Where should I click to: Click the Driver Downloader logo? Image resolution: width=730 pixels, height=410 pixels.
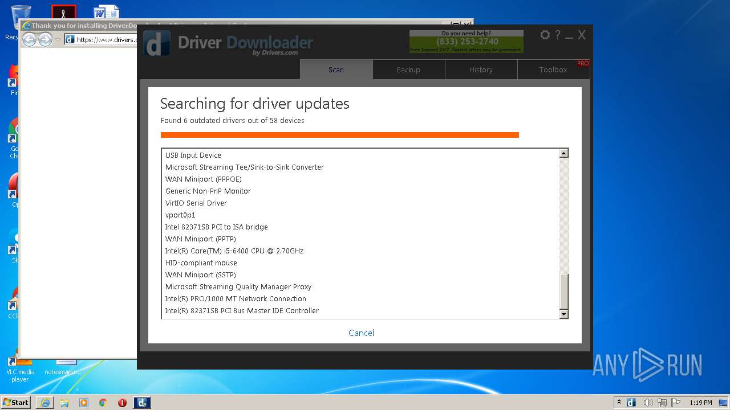228,44
